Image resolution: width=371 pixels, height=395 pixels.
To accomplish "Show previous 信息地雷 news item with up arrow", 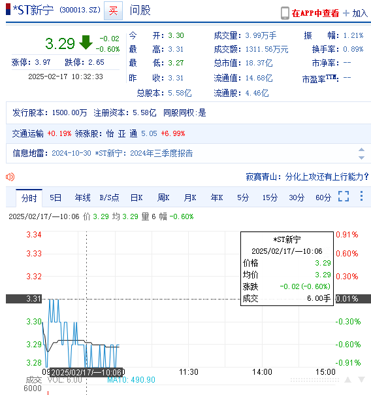I will 361,150.
